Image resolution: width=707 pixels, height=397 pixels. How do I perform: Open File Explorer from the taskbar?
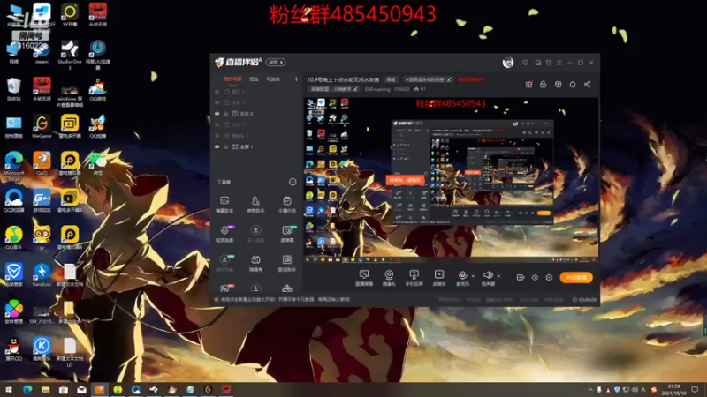[x=45, y=389]
